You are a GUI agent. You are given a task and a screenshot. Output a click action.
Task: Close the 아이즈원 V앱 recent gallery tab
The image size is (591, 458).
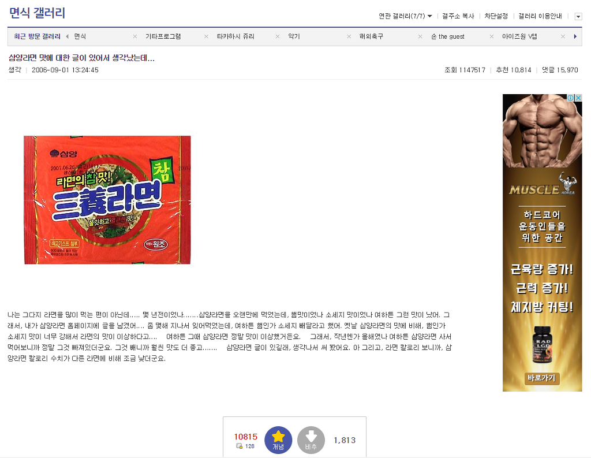click(563, 36)
